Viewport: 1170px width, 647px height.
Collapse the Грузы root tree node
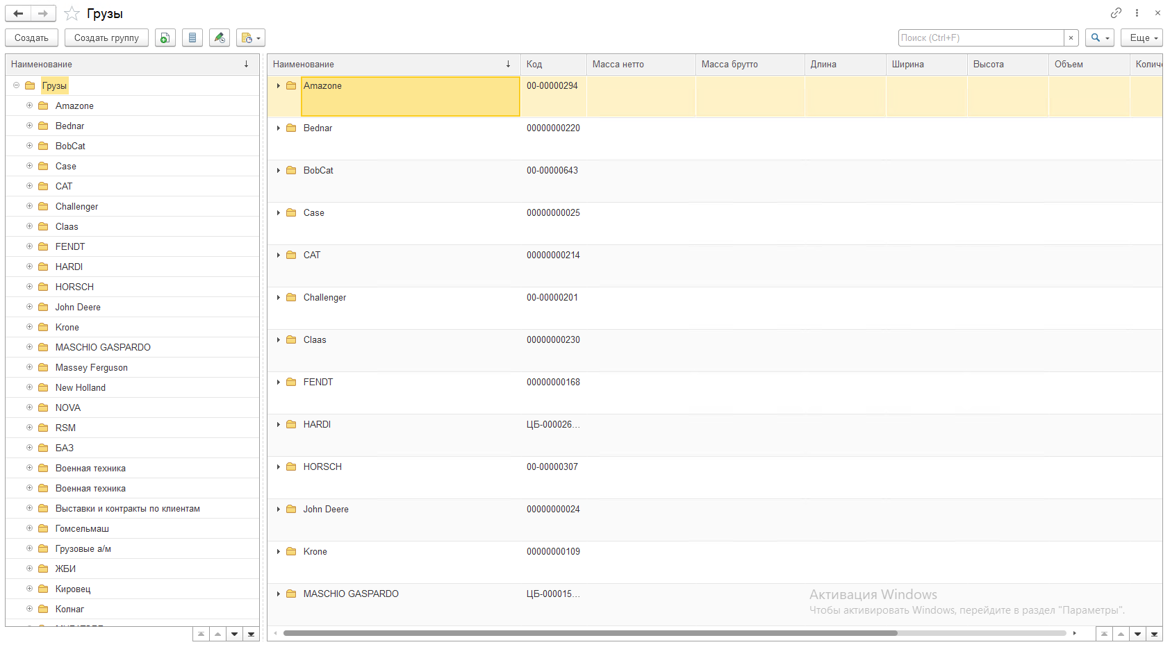pyautogui.click(x=16, y=85)
